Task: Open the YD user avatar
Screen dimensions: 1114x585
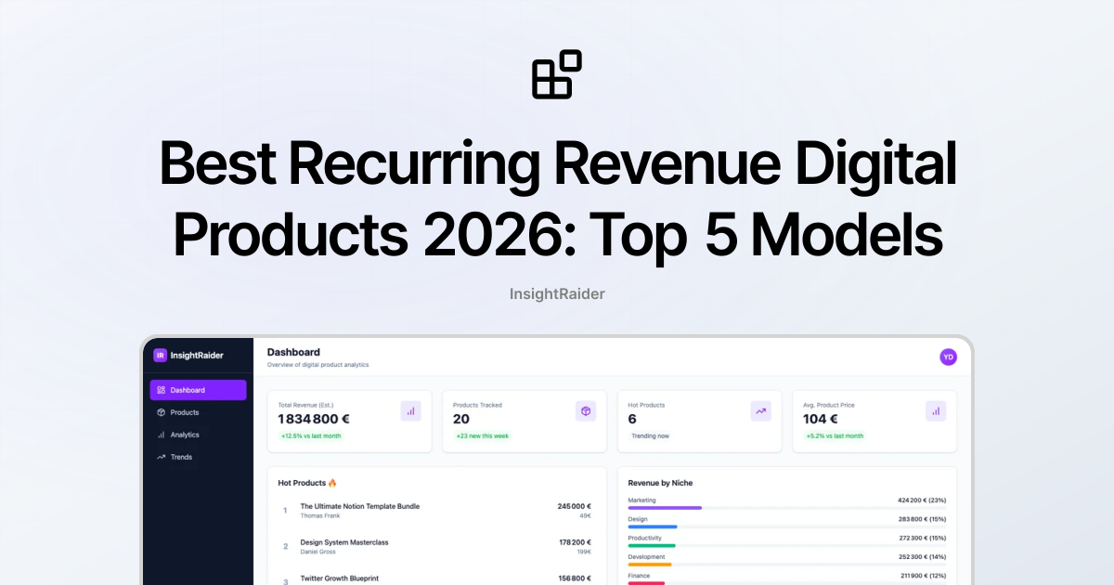Action: click(948, 357)
